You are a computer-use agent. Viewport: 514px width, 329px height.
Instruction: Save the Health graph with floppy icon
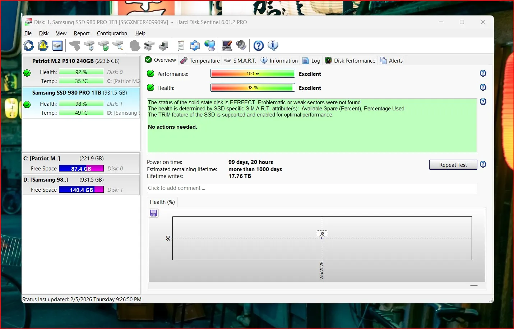click(153, 213)
